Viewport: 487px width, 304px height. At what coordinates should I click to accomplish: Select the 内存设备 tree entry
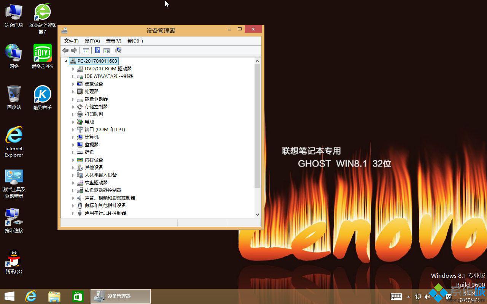pos(94,160)
